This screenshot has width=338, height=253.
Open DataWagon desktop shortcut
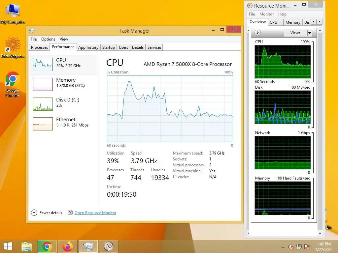point(13,48)
